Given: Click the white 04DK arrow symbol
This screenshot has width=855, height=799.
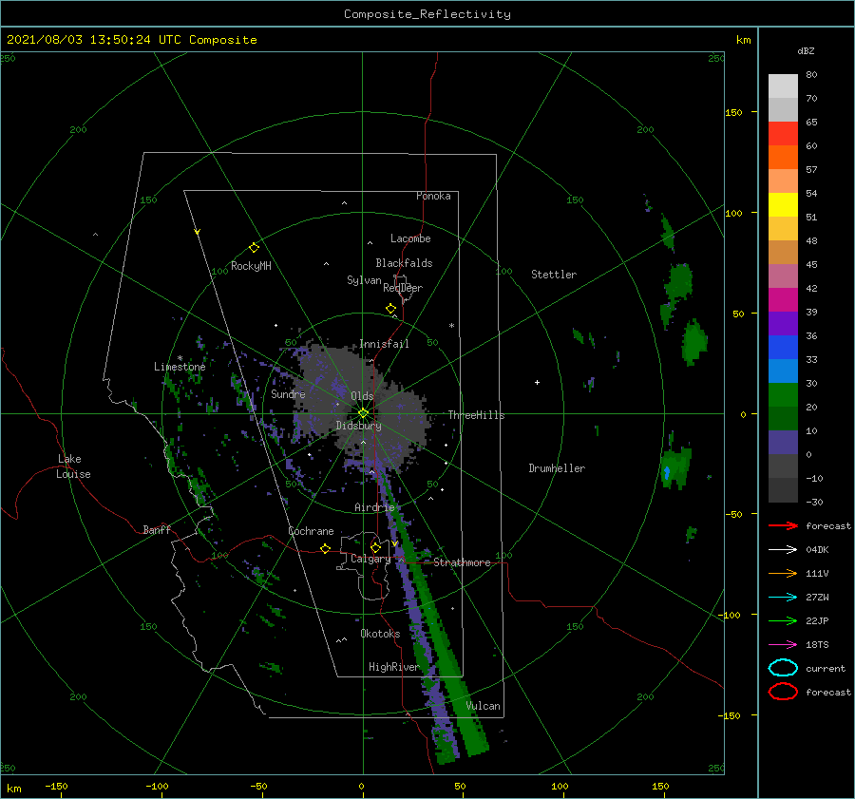Looking at the screenshot, I should (783, 549).
